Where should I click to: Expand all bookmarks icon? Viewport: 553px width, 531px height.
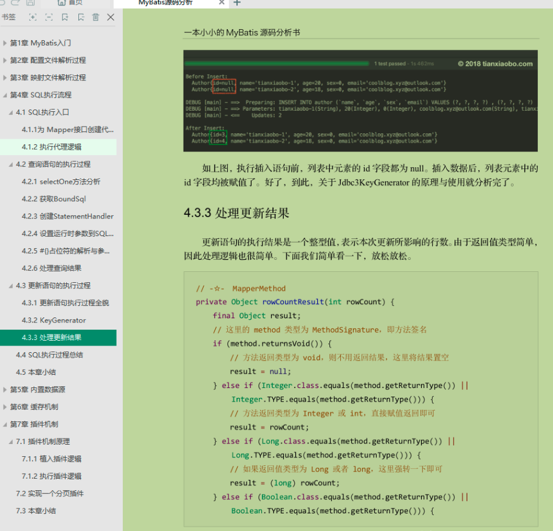[33, 17]
